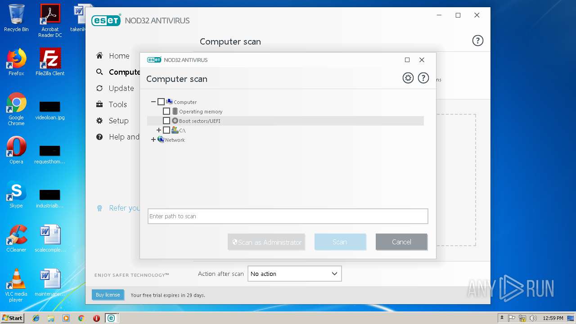Select Network tree item label
576x324 pixels.
175,140
